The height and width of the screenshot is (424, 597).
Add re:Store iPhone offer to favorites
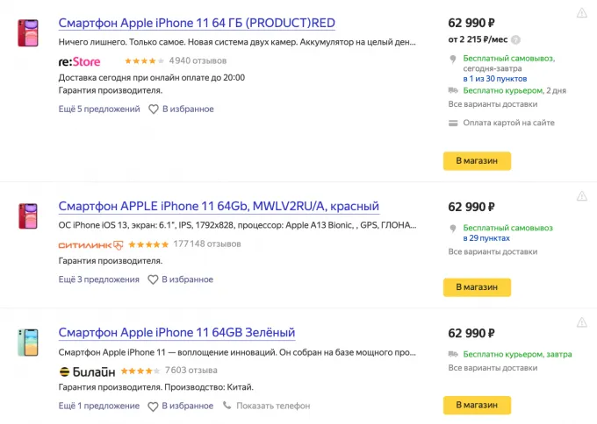[x=180, y=110]
